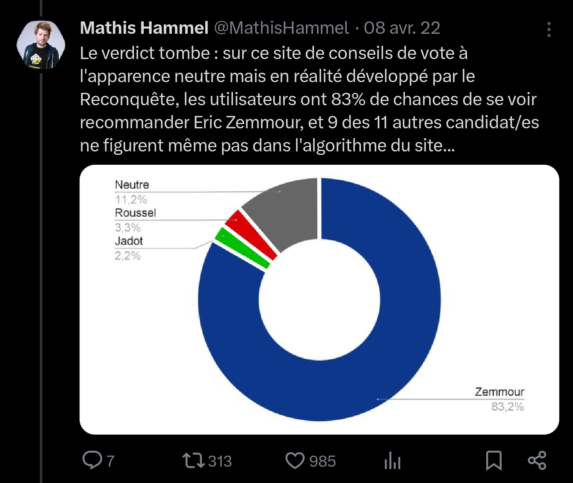This screenshot has height=483, width=573.
Task: Retweet using the retweet arrows icon
Action: point(193,461)
